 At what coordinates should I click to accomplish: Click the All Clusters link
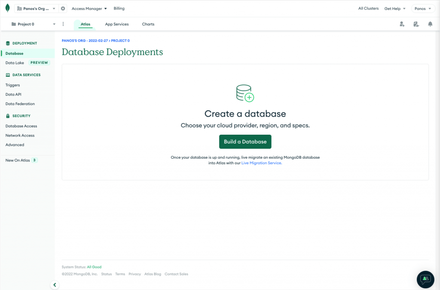click(x=368, y=9)
